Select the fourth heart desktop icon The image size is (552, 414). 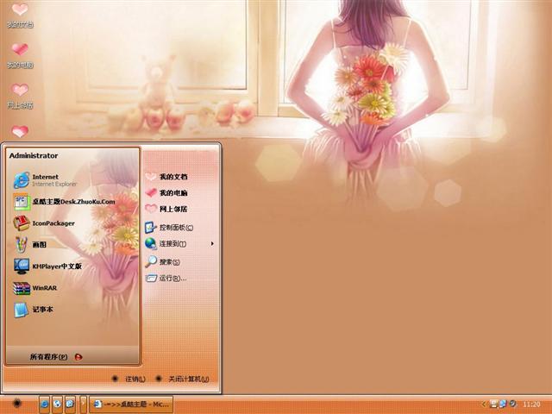tap(20, 131)
